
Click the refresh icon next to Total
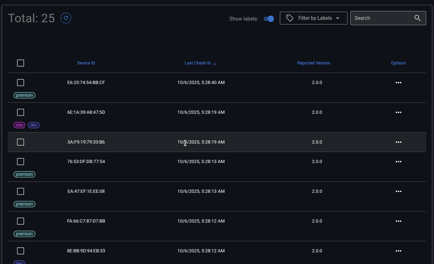coord(66,18)
